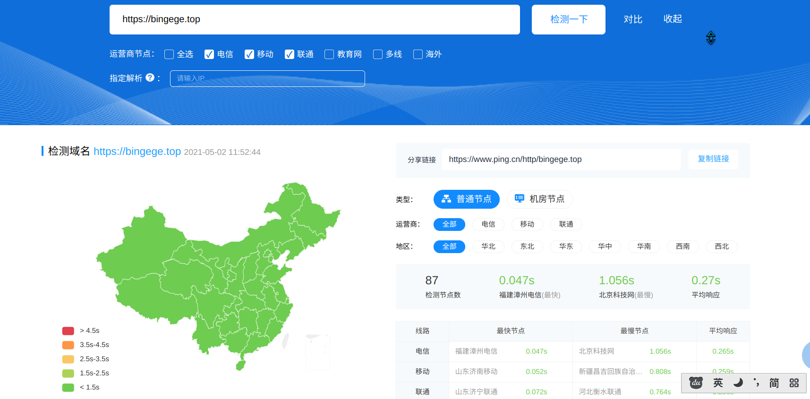Viewport: 810px width, 399px height.
Task: Click the 线路 column header
Action: point(422,331)
